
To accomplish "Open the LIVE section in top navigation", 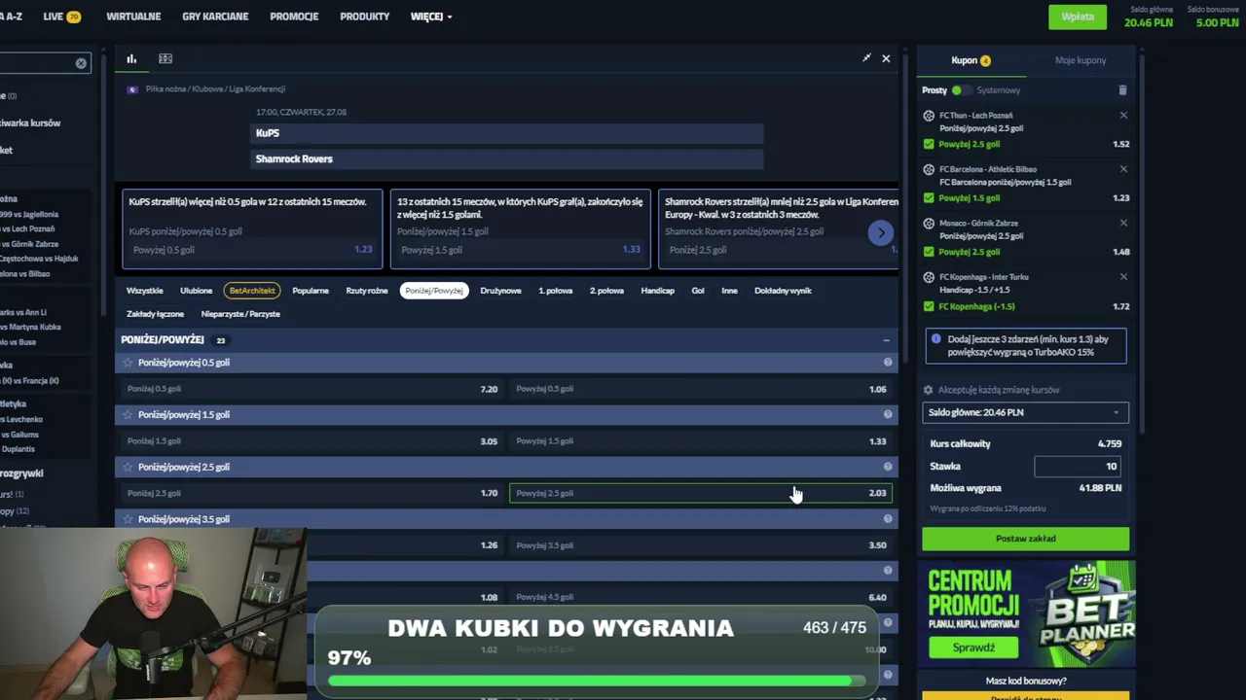I will (x=61, y=17).
